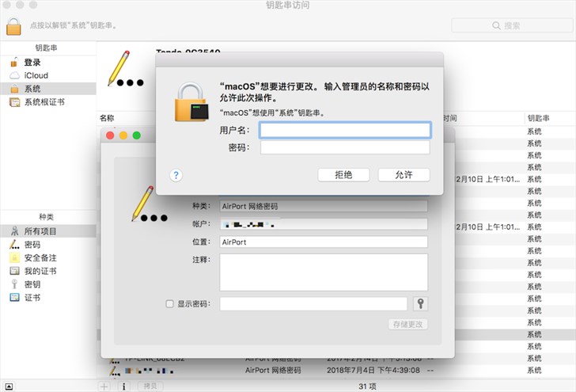The height and width of the screenshot is (392, 576).
Task: Select the 系统根证书 keychain
Action: (x=44, y=102)
